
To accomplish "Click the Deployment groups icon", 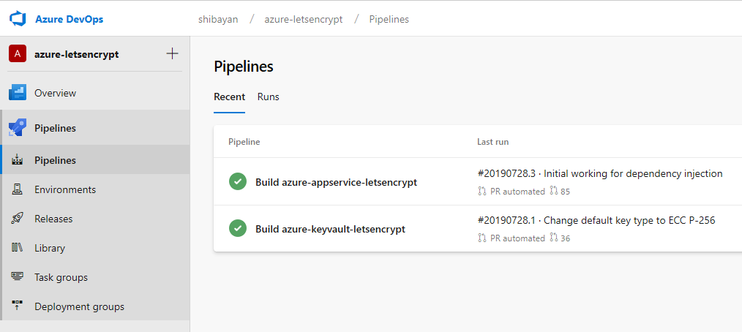I will click(18, 306).
